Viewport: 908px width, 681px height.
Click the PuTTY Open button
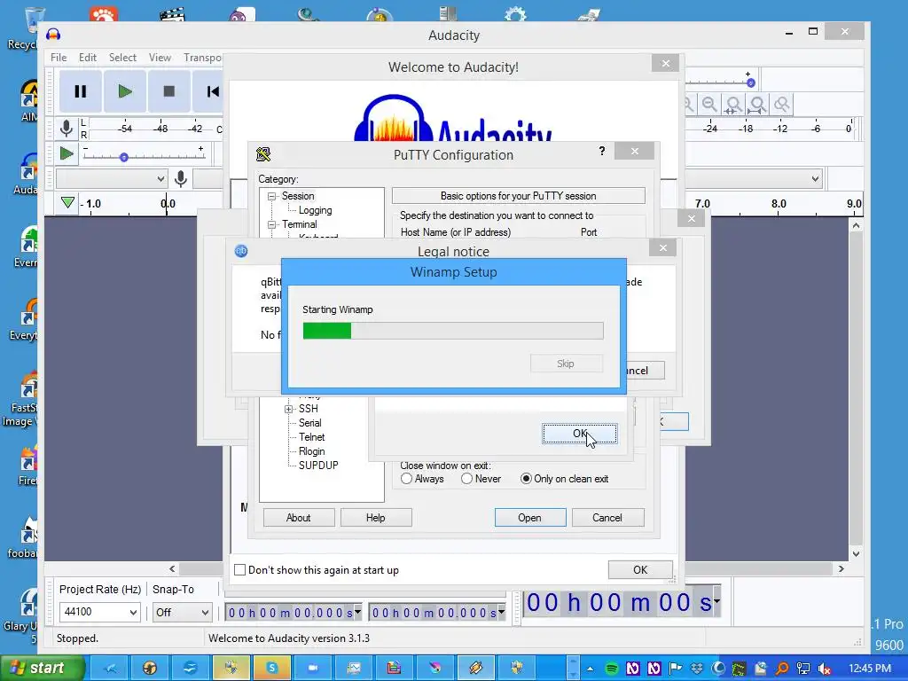[x=530, y=518]
